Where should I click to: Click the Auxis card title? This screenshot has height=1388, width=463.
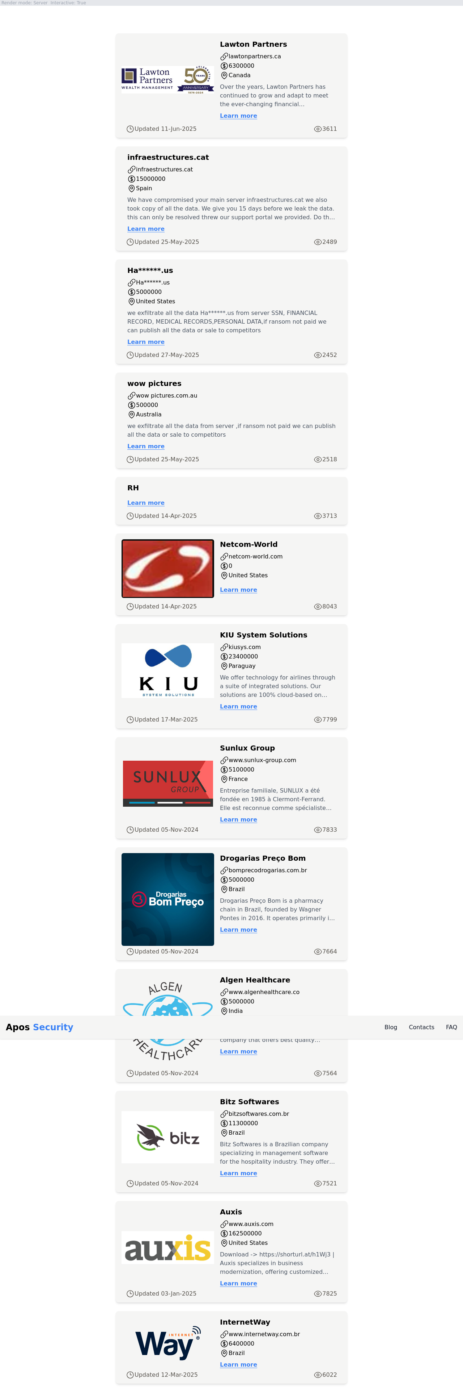point(231,1212)
